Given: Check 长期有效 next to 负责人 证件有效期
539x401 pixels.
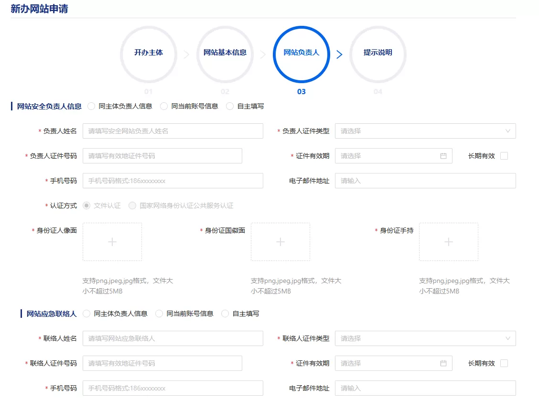Looking at the screenshot, I should click(x=504, y=155).
